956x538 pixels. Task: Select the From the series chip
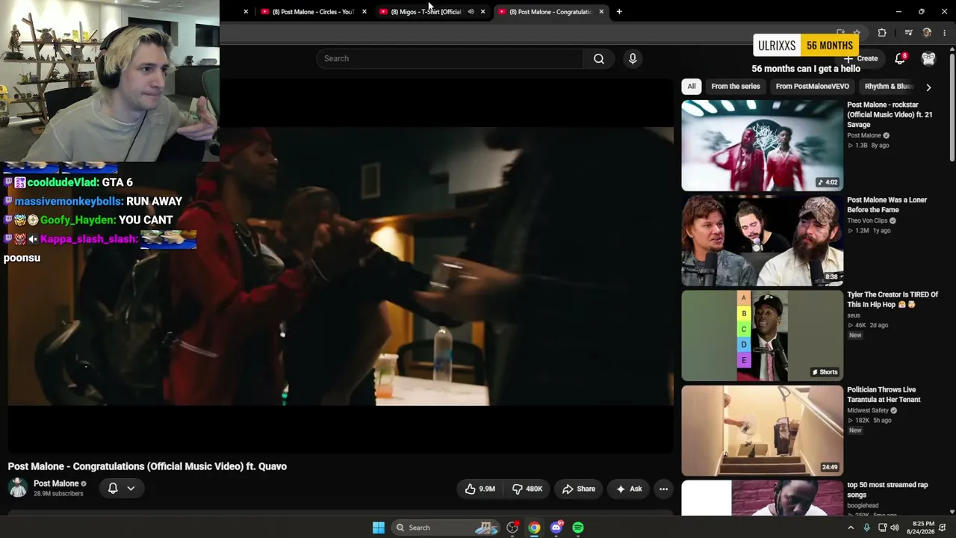coord(736,87)
